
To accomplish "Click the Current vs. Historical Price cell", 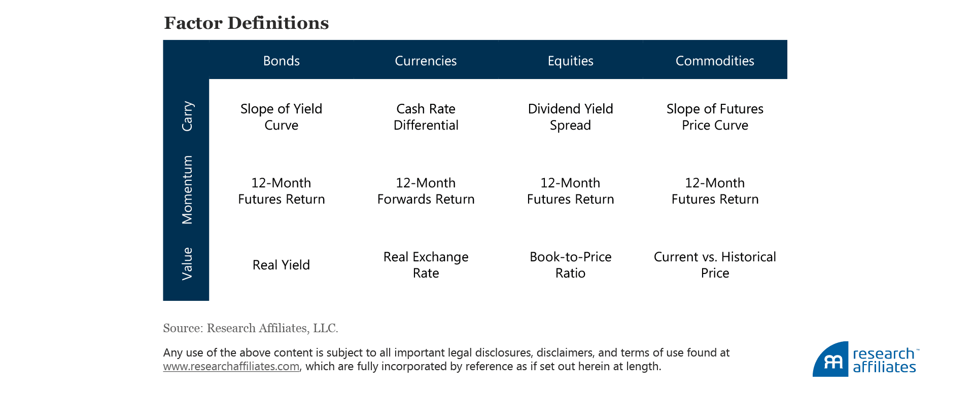I will point(714,265).
